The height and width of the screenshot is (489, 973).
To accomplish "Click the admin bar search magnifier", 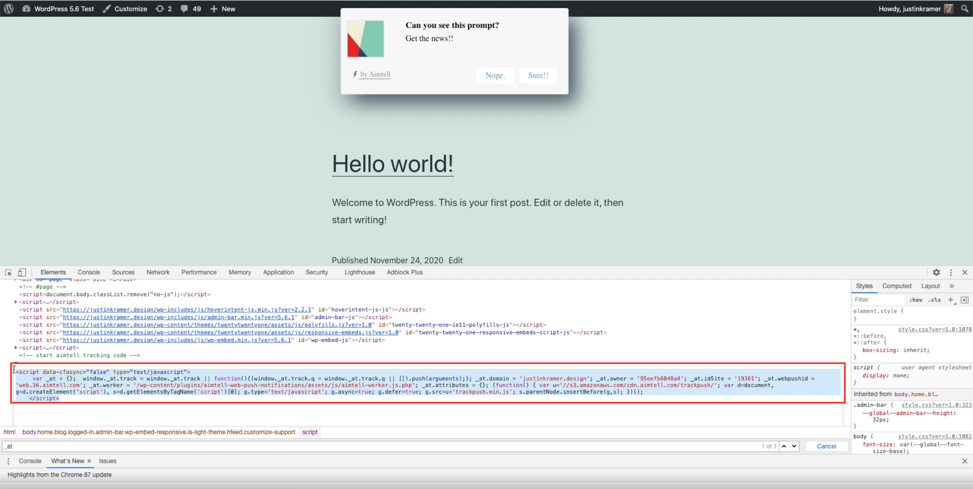I will [965, 8].
